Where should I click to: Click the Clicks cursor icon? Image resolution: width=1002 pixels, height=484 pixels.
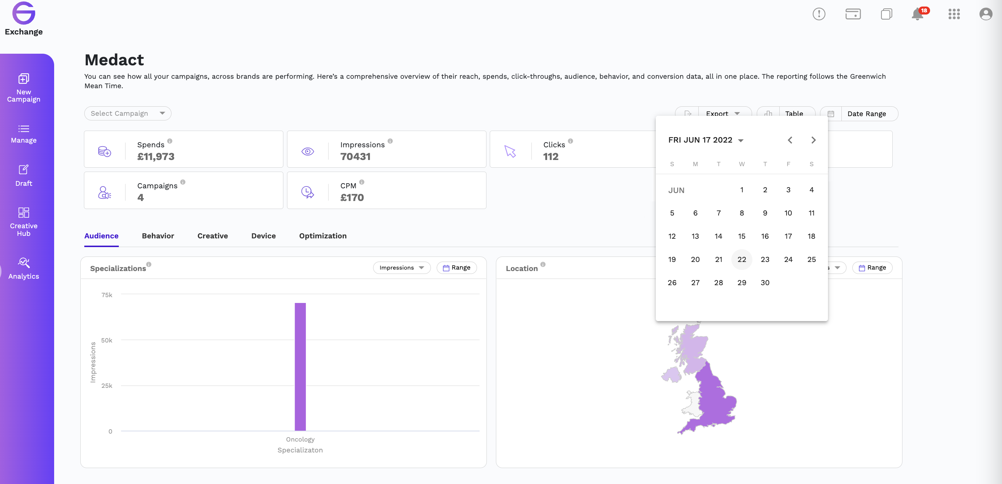click(x=510, y=152)
